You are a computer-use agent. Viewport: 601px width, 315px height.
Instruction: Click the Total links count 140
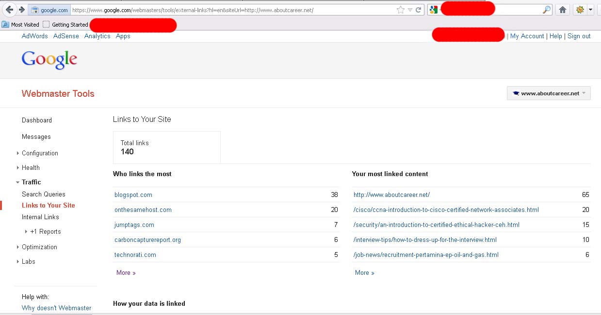pos(127,152)
